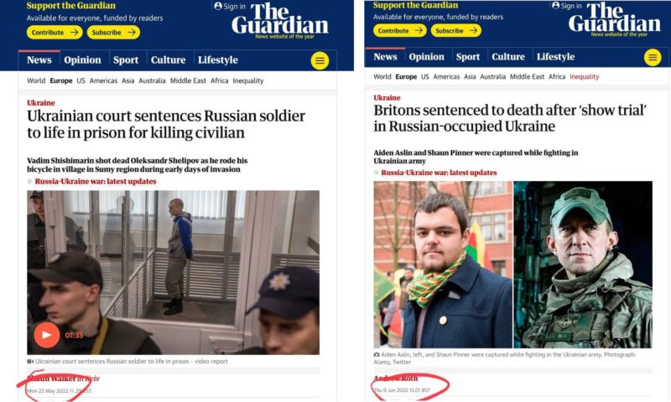
Task: Open author Shaun Walker's profile link
Action: tap(52, 378)
